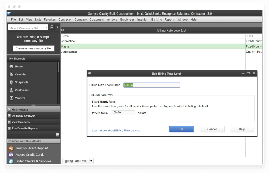269x173 pixels.
Task: Click the Vendors icon in shortcuts
Action: coord(11,98)
